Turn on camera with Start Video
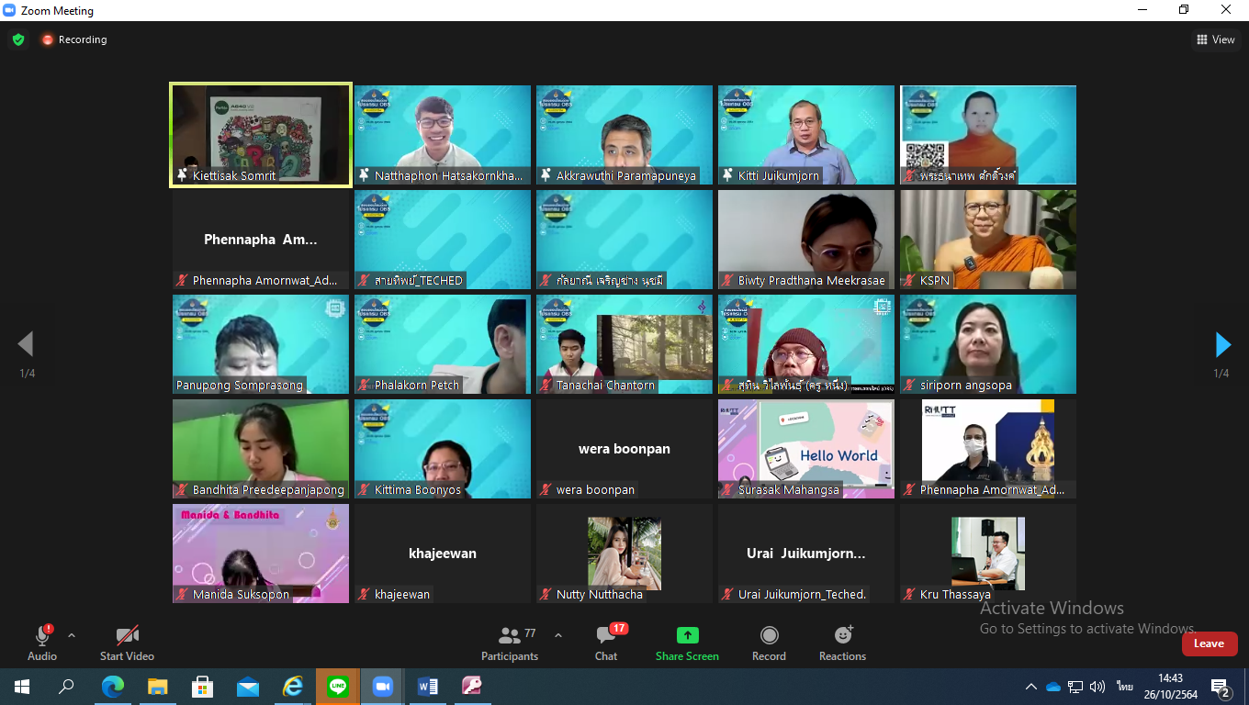The image size is (1249, 705). pyautogui.click(x=127, y=643)
